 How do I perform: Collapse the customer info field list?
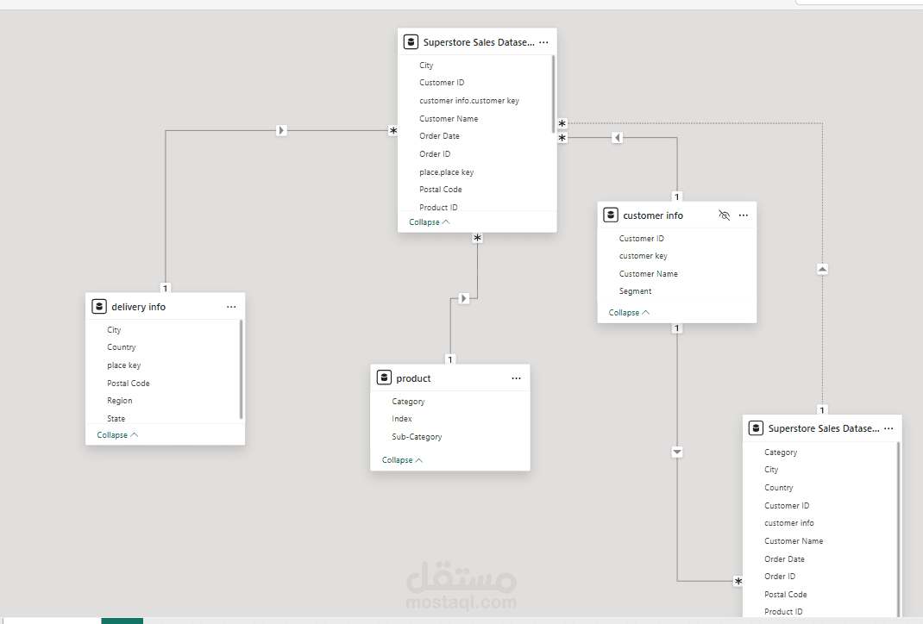624,312
